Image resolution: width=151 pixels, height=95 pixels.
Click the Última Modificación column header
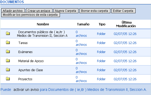tap(126, 24)
